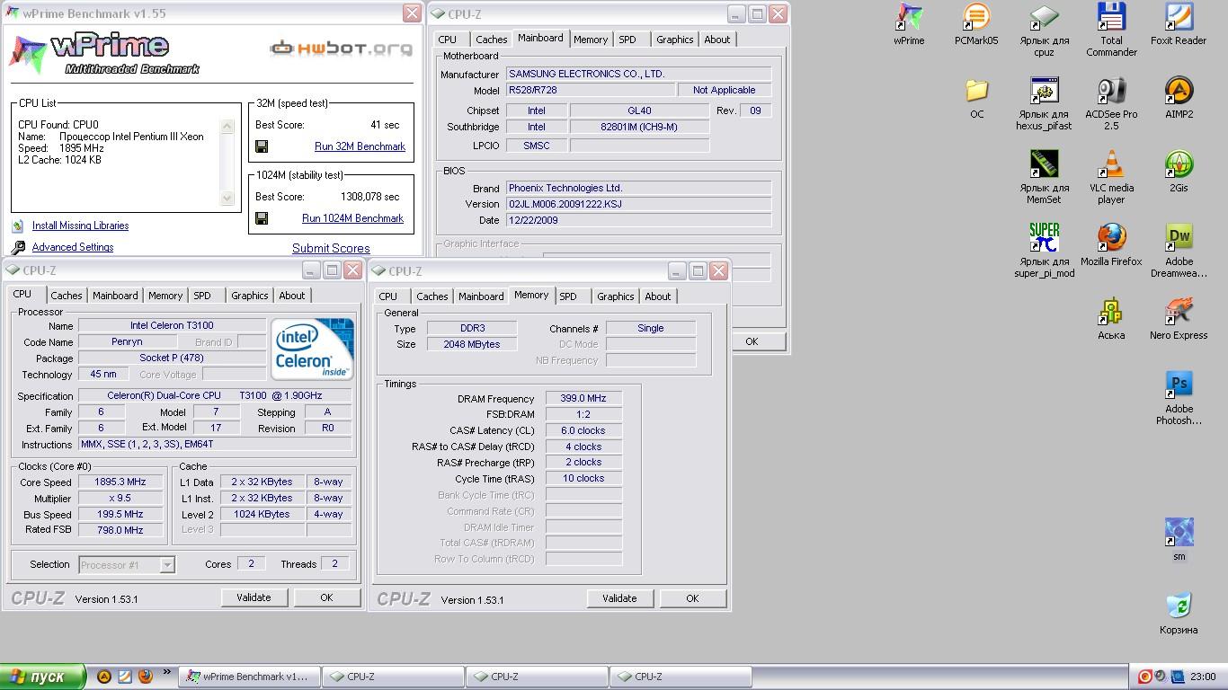
Task: Open the OC folder on desktop
Action: (976, 92)
